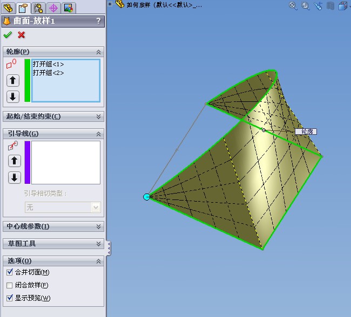Click the 如何放样 part name
The height and width of the screenshot is (317, 351).
[x=138, y=5]
